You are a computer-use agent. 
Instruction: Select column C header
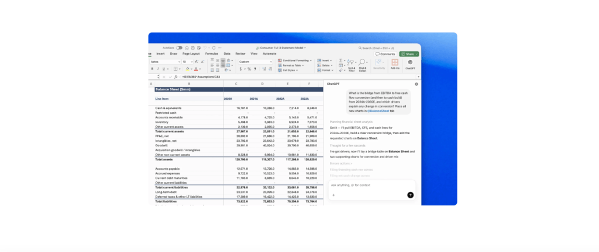[x=236, y=84]
